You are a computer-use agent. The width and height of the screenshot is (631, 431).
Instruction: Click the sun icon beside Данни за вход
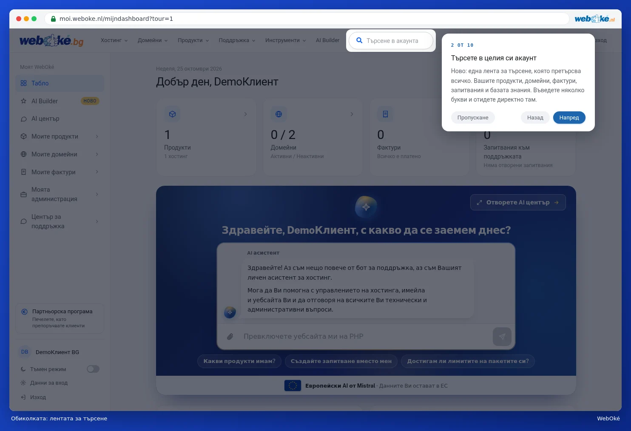coord(23,383)
